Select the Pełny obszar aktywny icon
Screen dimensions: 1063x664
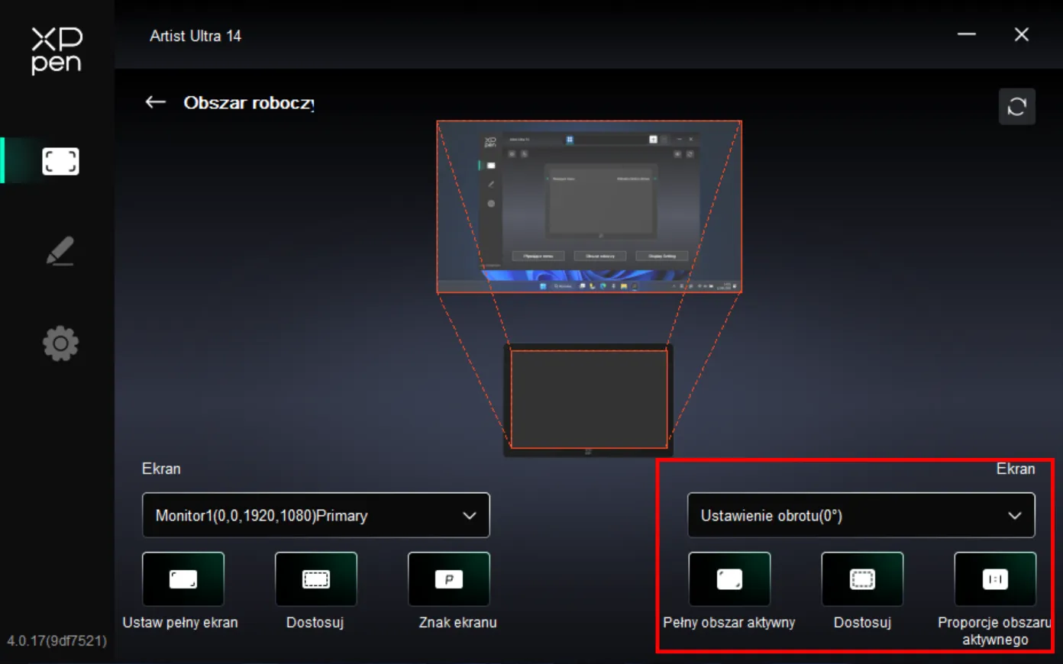[x=729, y=579]
